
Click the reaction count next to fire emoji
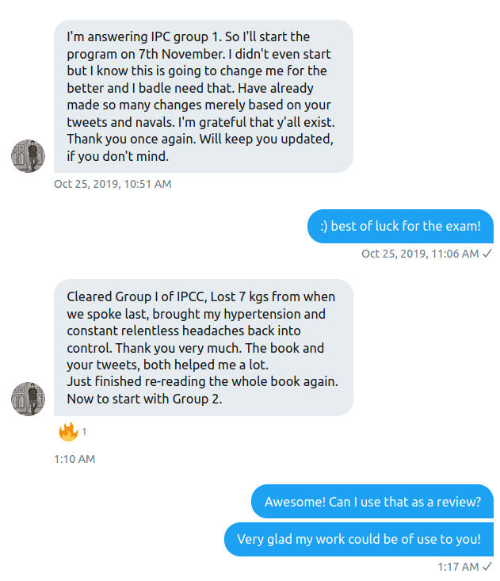tap(85, 432)
